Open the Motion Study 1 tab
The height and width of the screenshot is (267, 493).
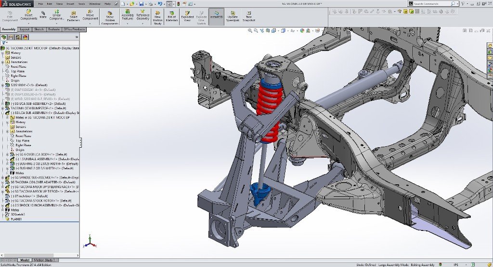coord(44,260)
